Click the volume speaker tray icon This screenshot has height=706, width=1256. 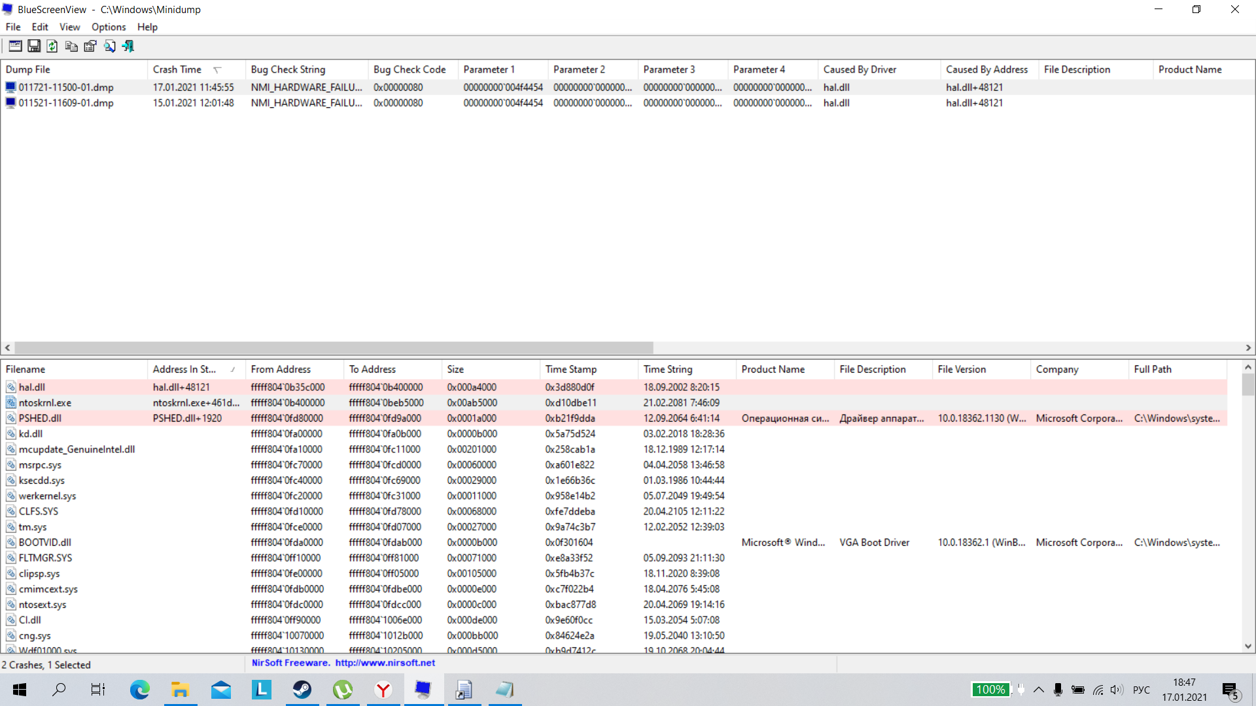1117,690
